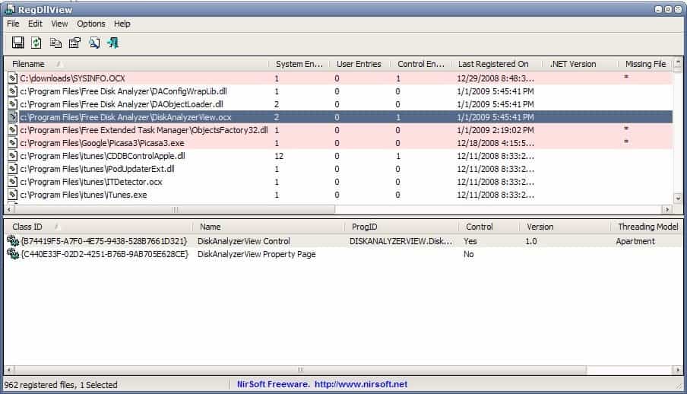
Task: Click the upper pane horizontal scrollbar thumb
Action: point(175,209)
